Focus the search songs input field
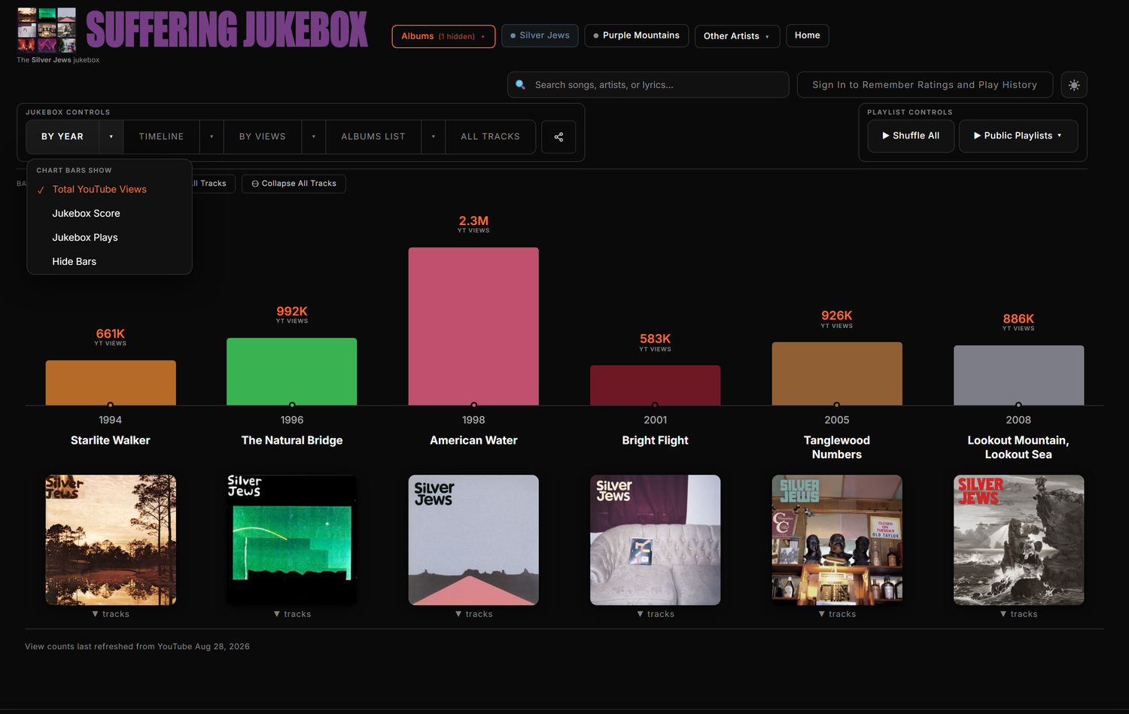 648,85
